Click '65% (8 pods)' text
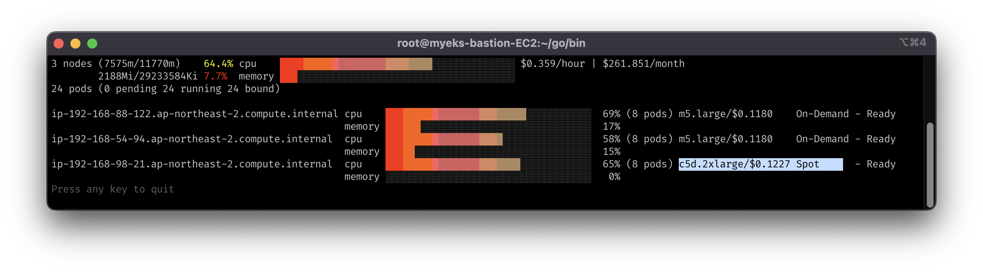 click(637, 164)
